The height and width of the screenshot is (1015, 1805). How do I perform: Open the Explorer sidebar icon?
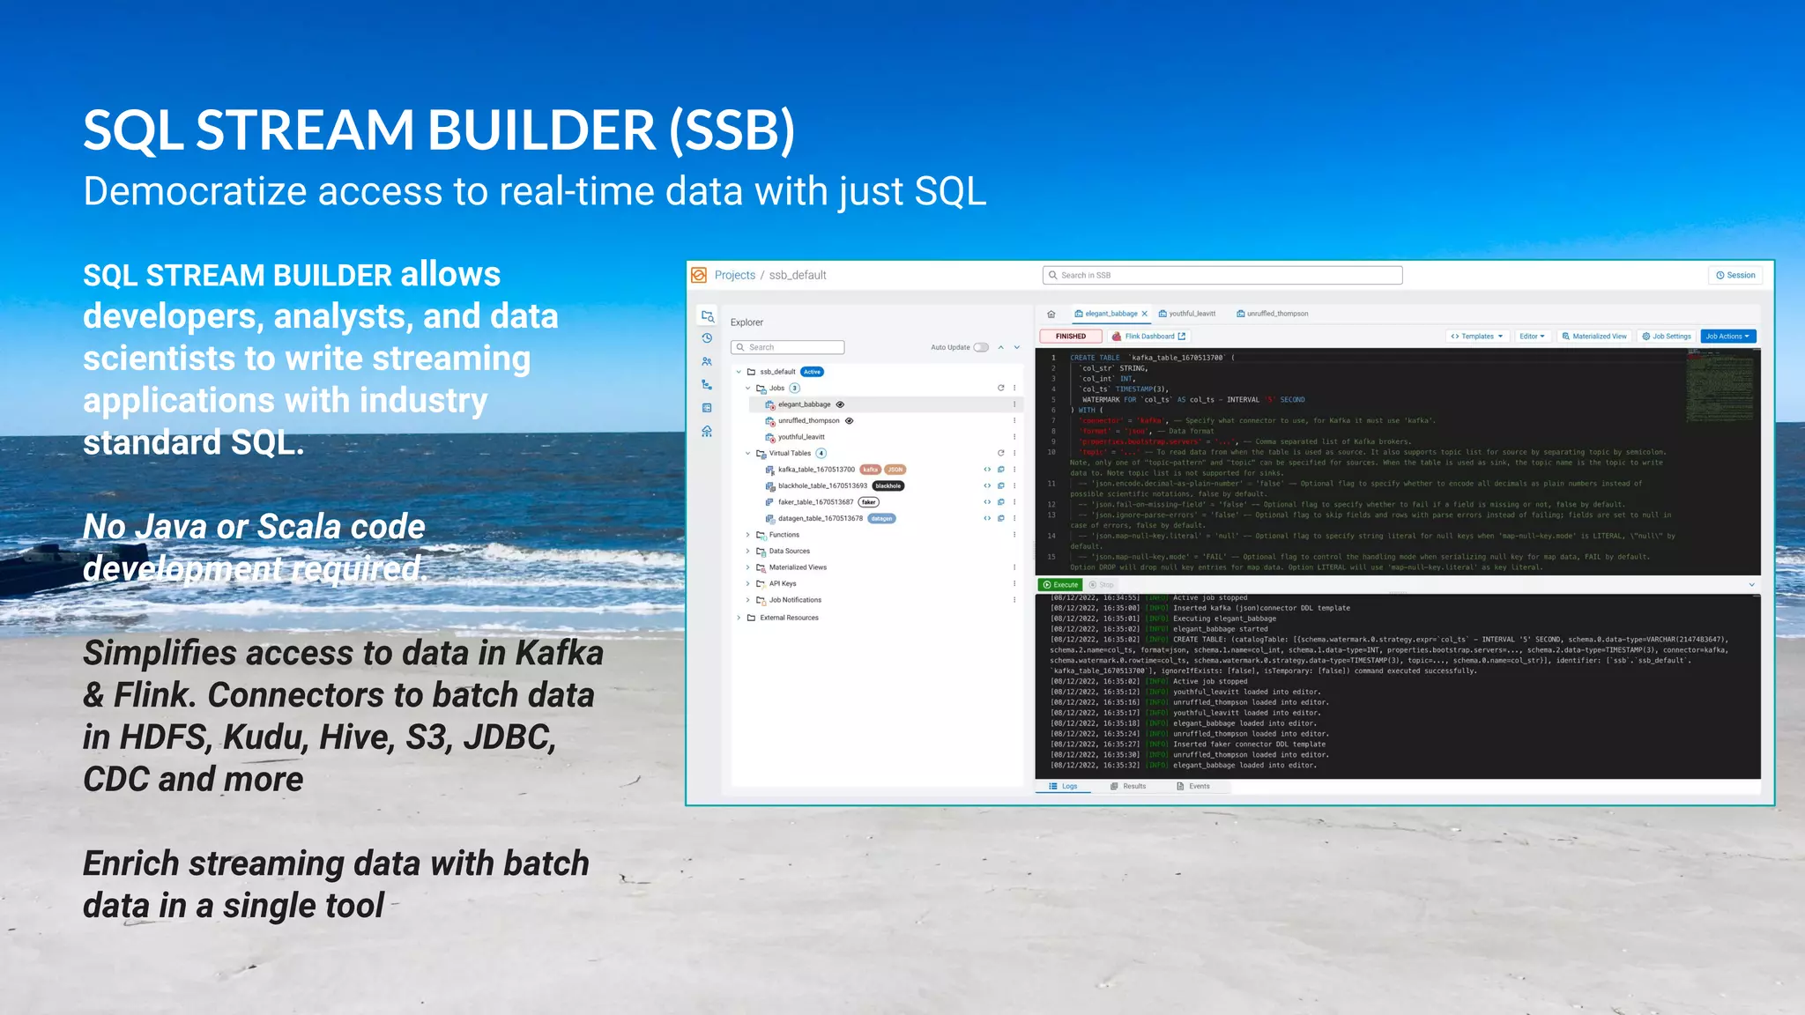[707, 315]
